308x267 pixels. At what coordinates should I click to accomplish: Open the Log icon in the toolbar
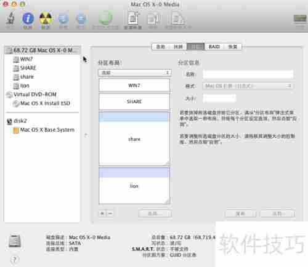[x=300, y=18]
